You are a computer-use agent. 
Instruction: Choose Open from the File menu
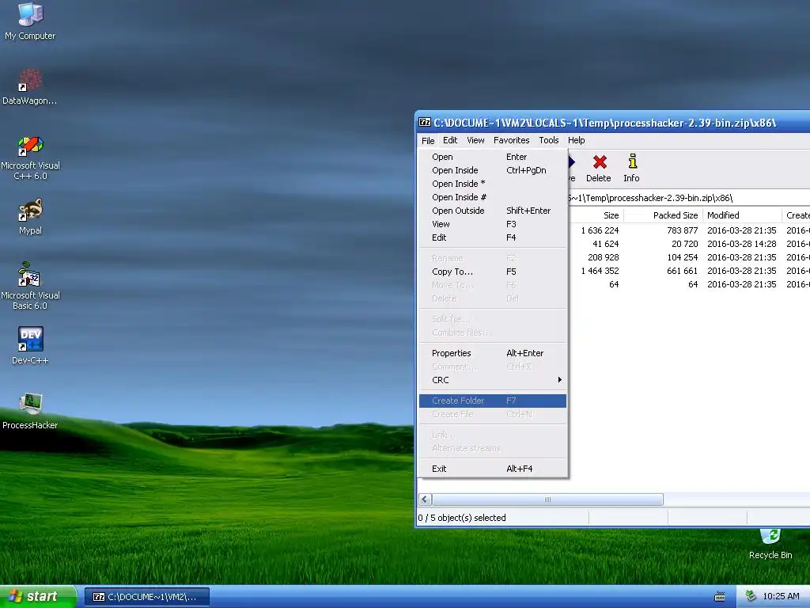tap(493, 157)
